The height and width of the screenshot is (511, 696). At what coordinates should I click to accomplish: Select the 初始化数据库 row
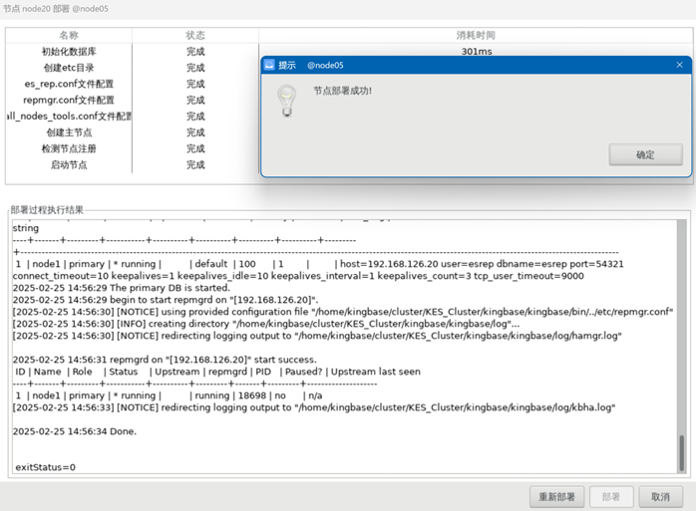(68, 52)
